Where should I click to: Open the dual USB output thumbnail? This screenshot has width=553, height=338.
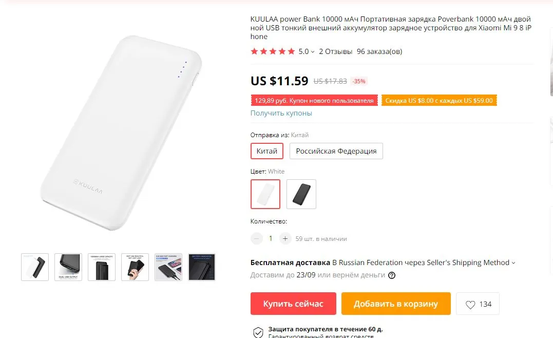(x=68, y=267)
